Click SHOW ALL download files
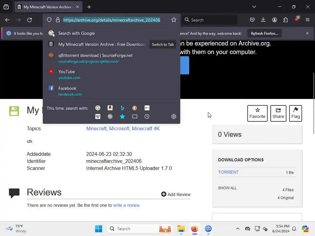 click(227, 188)
